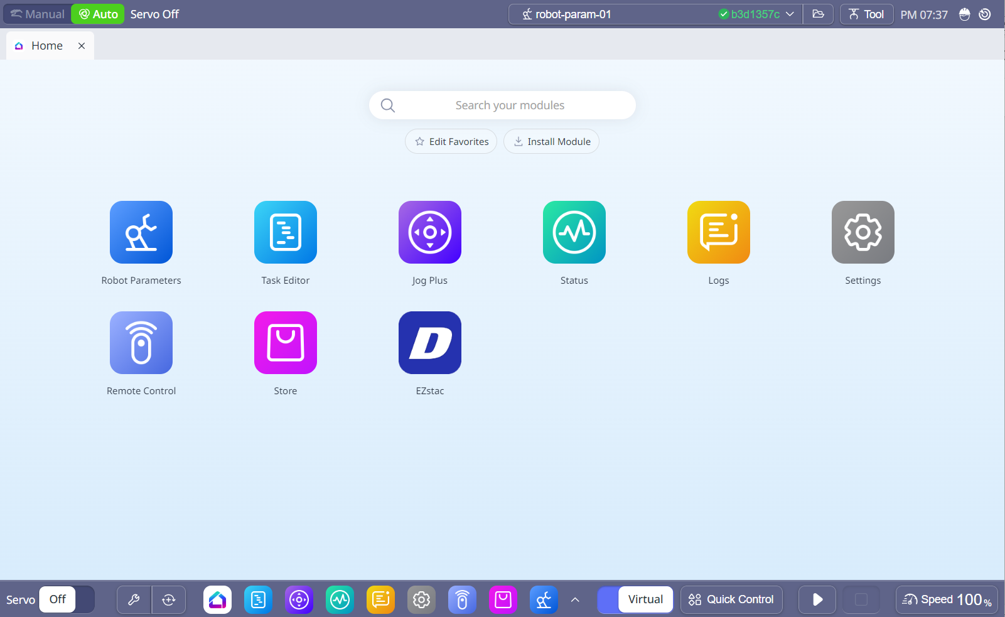
Task: Expand the robot-param-01 task dropdown
Action: pos(790,14)
